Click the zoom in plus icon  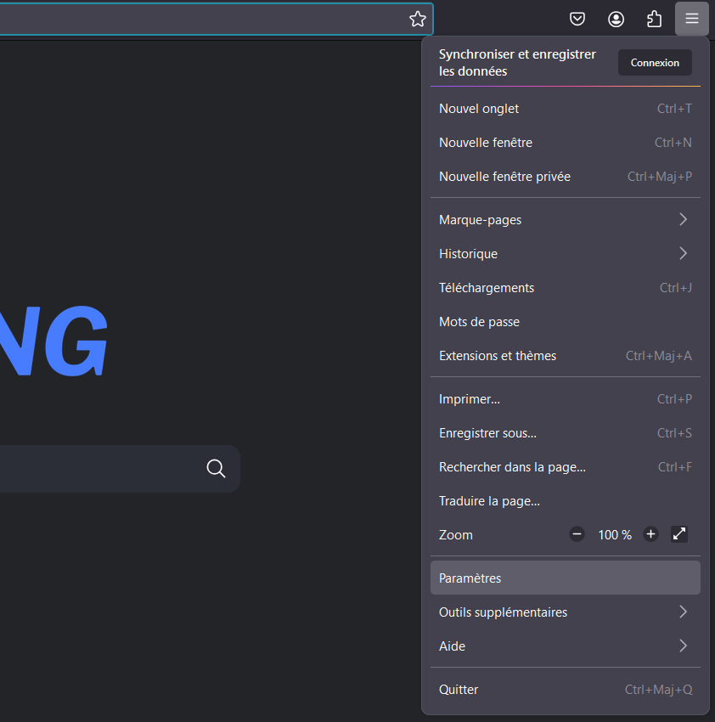pos(650,534)
